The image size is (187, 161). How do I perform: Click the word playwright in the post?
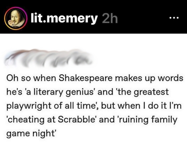pos(29,106)
